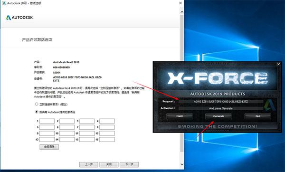Close the X-Force keygen window
Viewport: 285px width, 172px height.
pyautogui.click(x=278, y=64)
